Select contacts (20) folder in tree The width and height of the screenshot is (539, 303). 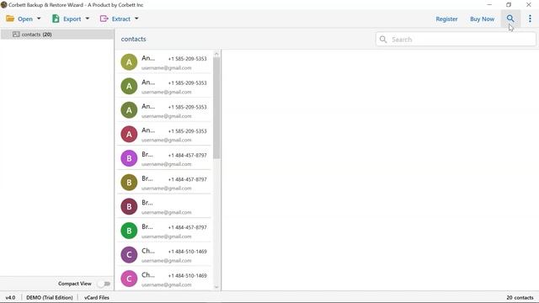pos(56,35)
